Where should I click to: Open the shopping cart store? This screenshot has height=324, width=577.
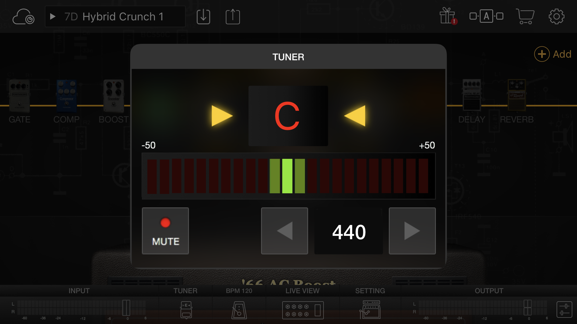coord(525,16)
